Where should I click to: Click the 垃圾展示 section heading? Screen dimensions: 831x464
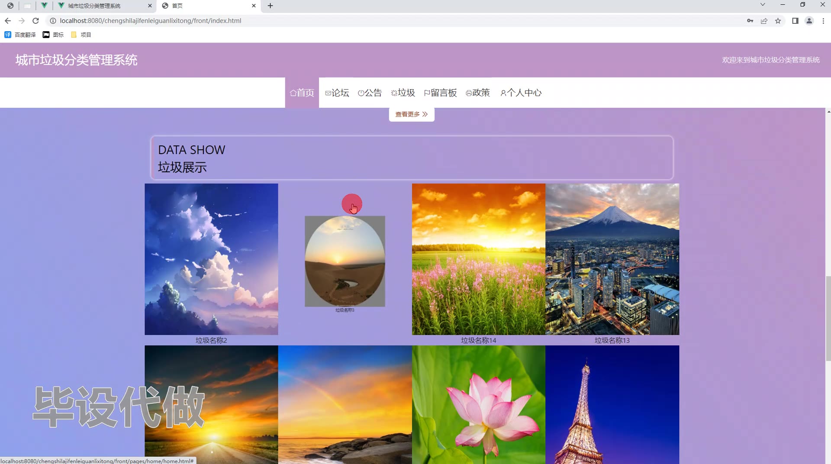(x=182, y=167)
